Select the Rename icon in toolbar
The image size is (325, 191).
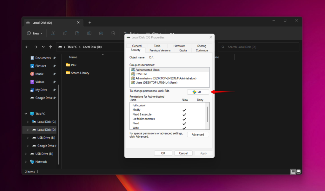coord(89,33)
